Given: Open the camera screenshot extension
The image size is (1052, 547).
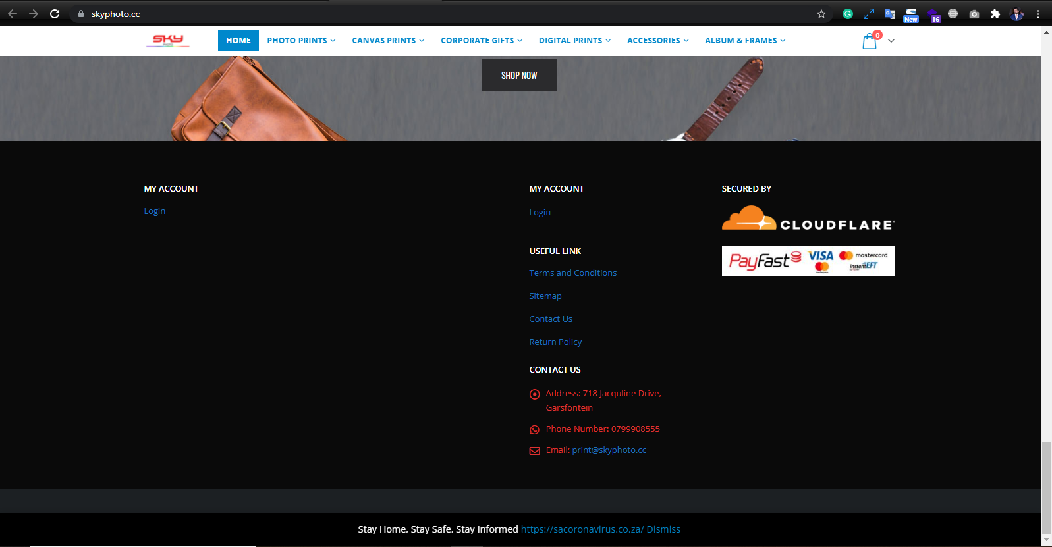Looking at the screenshot, I should coord(974,14).
